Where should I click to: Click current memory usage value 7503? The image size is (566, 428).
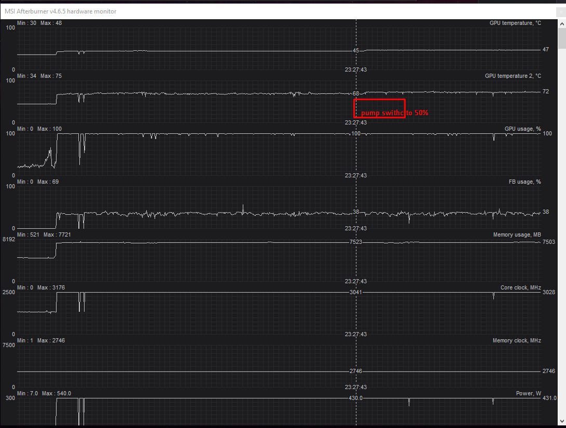tap(549, 242)
